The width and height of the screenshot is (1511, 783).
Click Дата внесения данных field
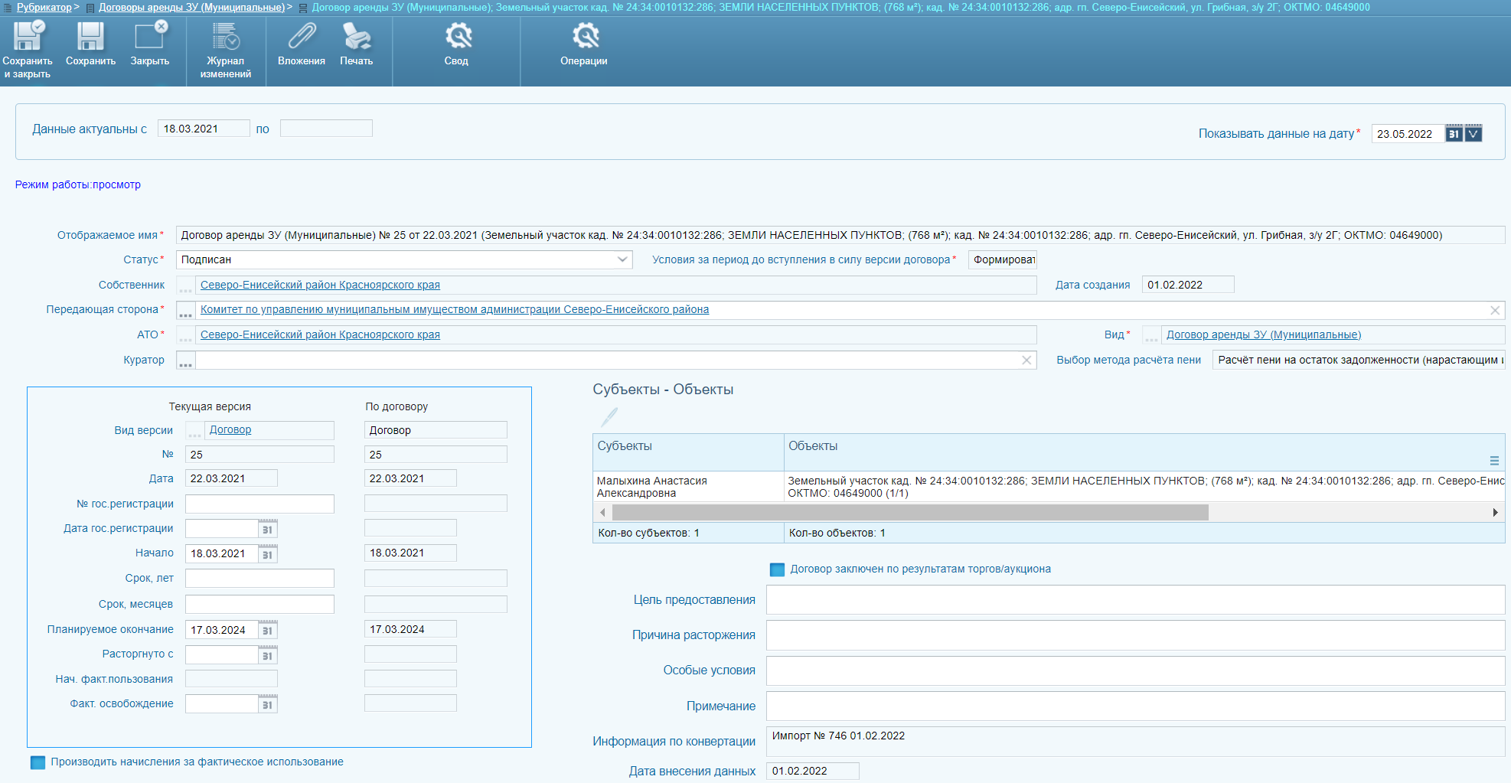click(813, 771)
